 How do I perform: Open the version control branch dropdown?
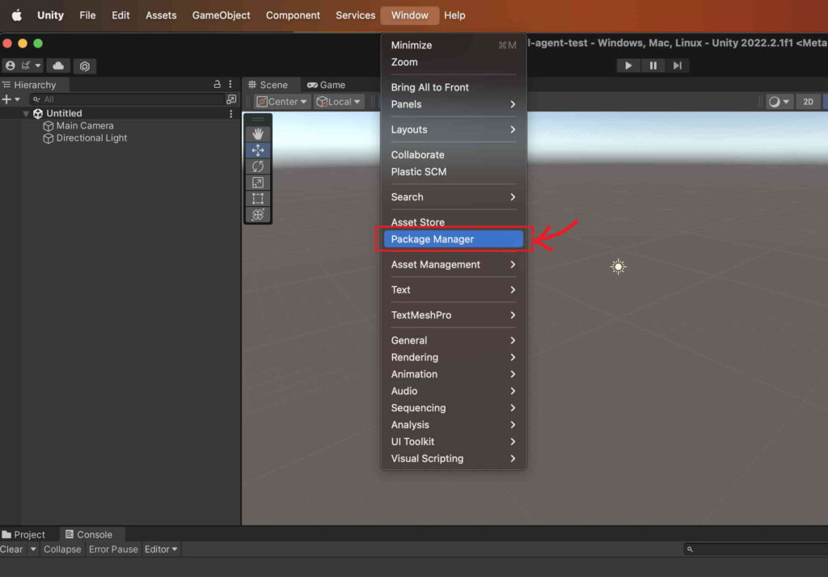31,65
